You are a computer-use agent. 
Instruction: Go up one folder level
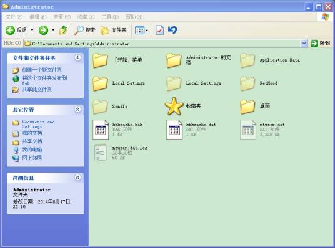coord(63,31)
